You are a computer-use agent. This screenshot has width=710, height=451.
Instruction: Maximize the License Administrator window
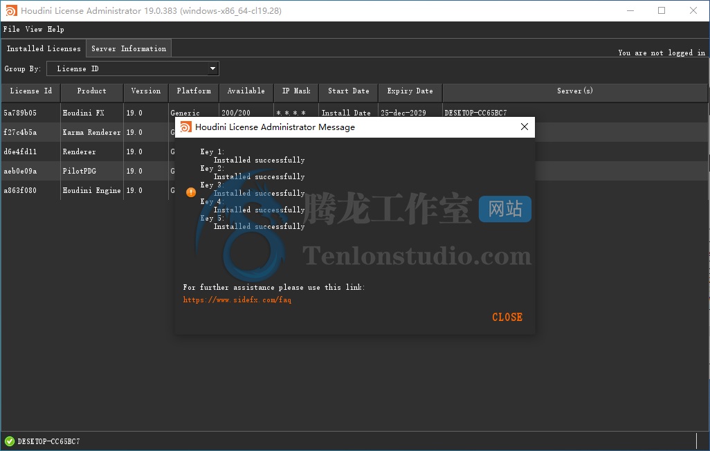662,10
